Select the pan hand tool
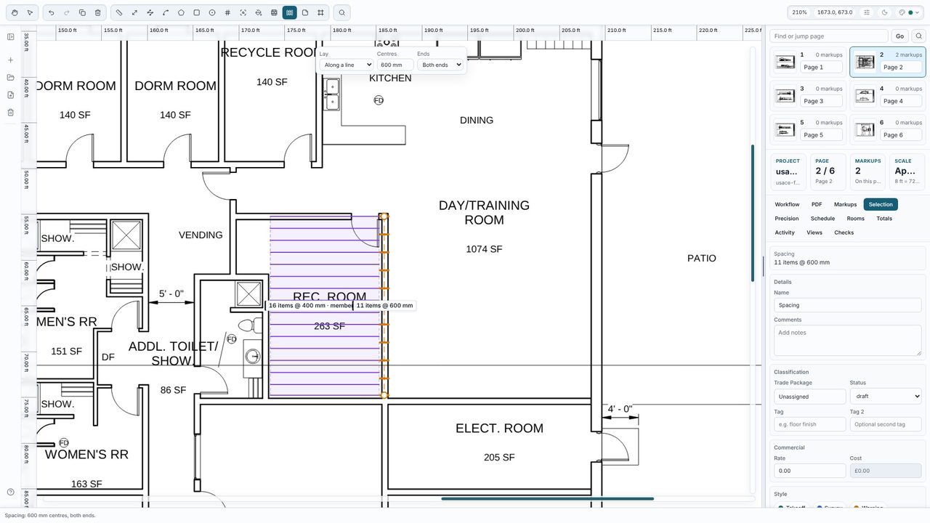Image resolution: width=930 pixels, height=523 pixels. (x=15, y=12)
